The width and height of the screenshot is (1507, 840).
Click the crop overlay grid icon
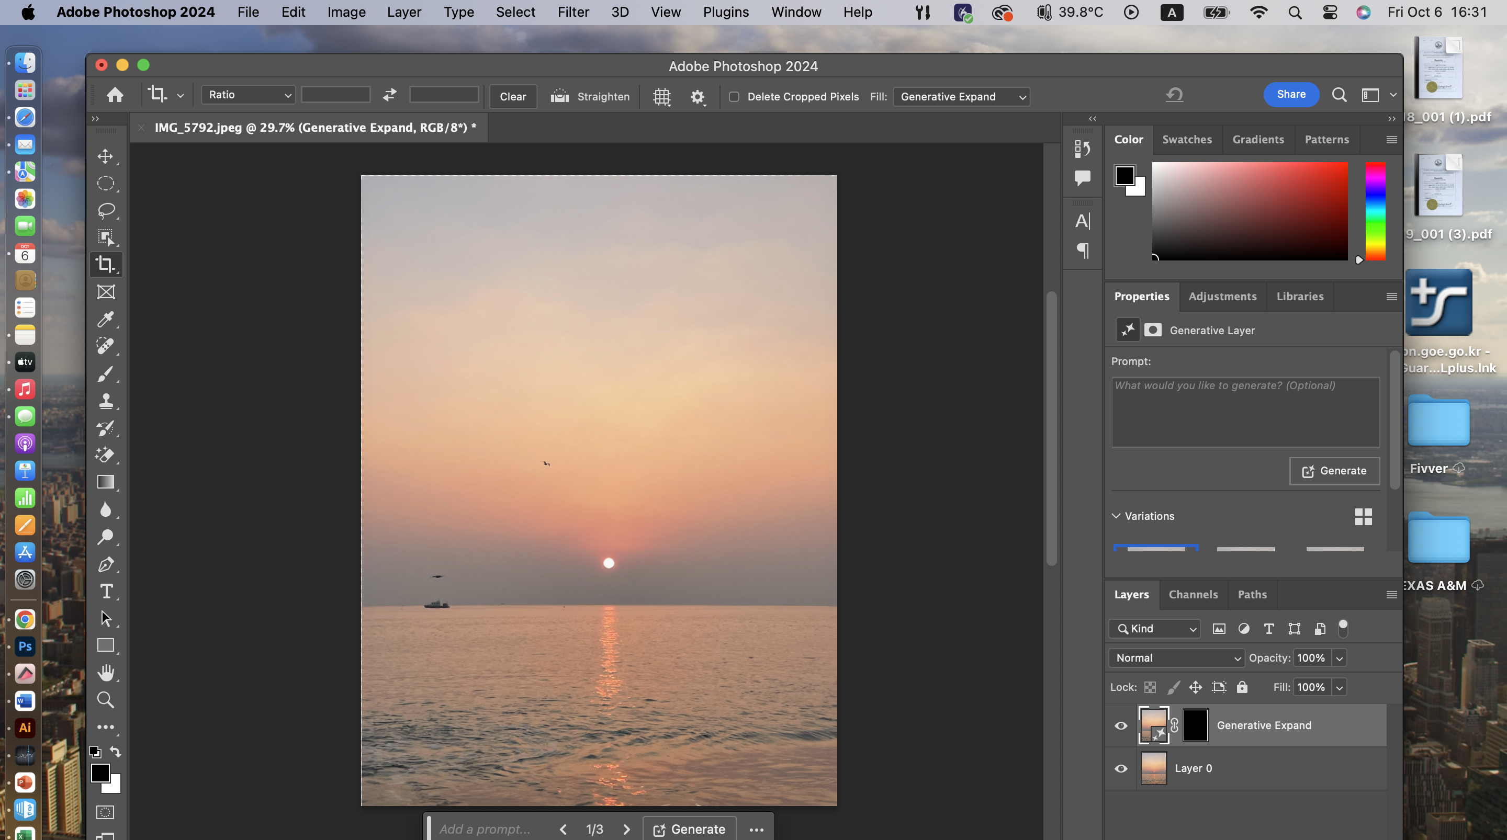[x=661, y=97]
